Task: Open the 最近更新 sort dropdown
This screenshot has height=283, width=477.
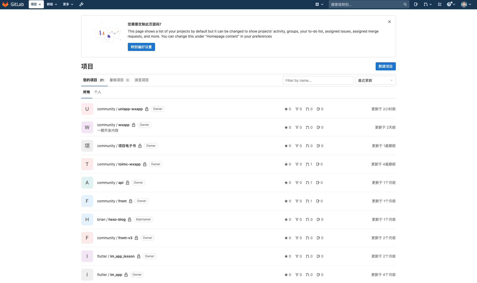Action: 375,80
